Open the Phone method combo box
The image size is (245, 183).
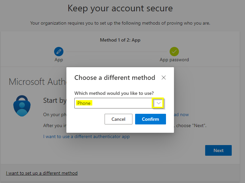(113, 103)
